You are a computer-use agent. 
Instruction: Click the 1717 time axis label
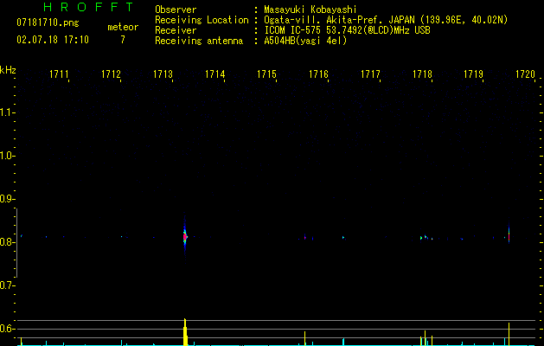pos(370,74)
